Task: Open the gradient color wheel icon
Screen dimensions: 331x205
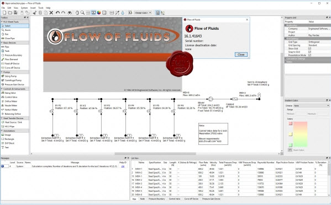Action: tap(99, 13)
